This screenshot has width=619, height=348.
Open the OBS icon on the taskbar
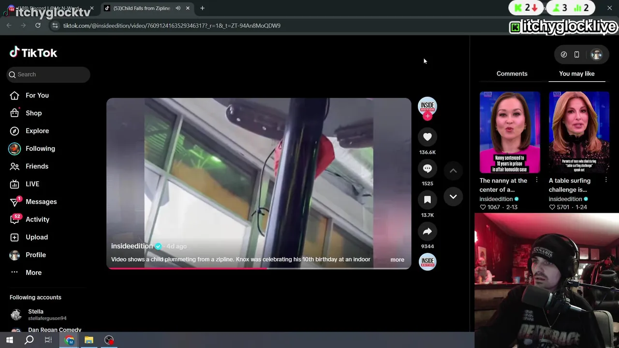(x=109, y=340)
